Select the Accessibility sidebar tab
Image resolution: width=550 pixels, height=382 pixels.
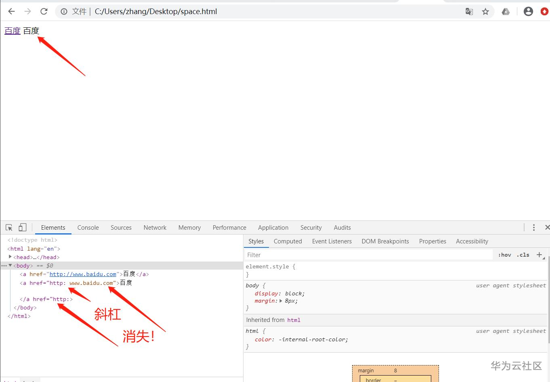click(472, 241)
